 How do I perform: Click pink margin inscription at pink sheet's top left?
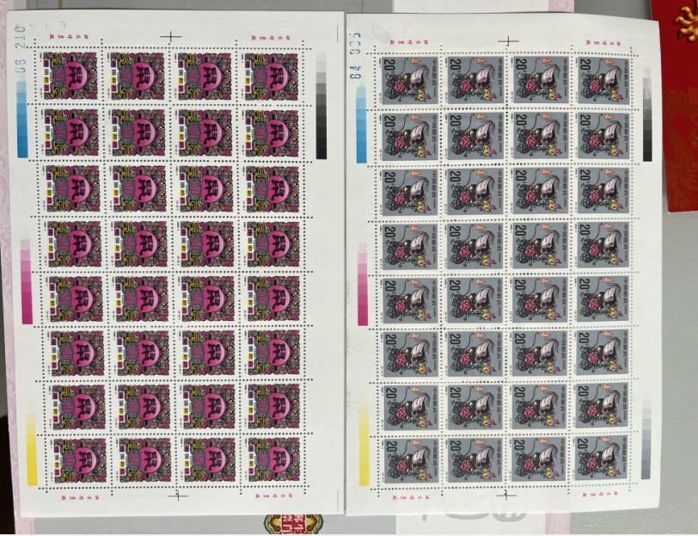coord(69,38)
